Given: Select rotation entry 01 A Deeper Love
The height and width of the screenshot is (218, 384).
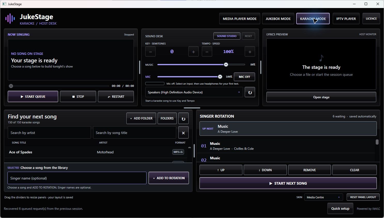Looking at the screenshot, I should coord(287,146).
